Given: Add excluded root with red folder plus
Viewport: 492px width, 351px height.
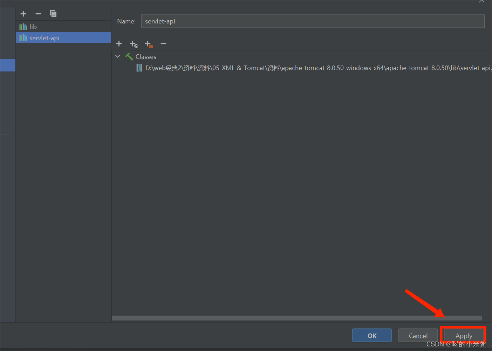Looking at the screenshot, I should point(149,44).
